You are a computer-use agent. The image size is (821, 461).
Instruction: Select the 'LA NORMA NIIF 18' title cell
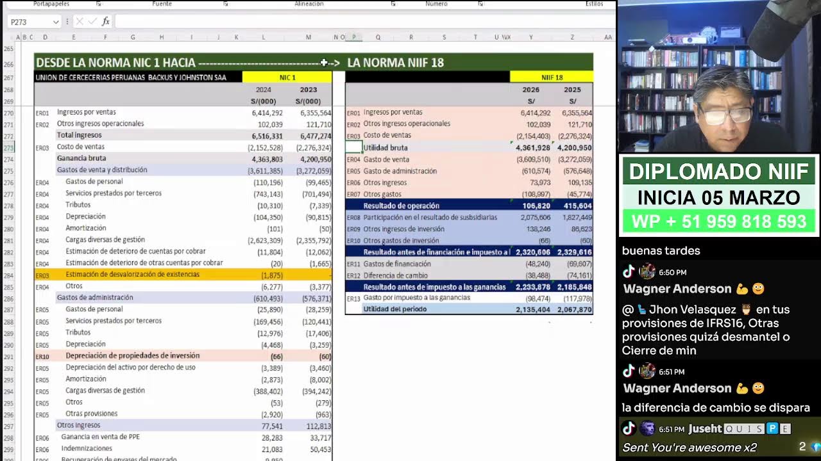coord(395,63)
